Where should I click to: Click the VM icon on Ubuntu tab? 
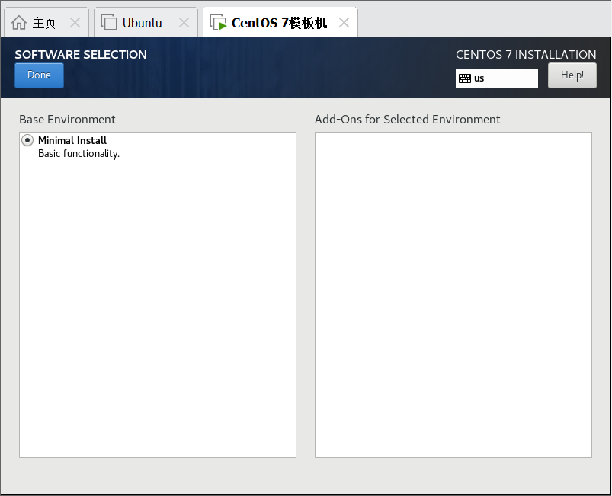click(109, 22)
